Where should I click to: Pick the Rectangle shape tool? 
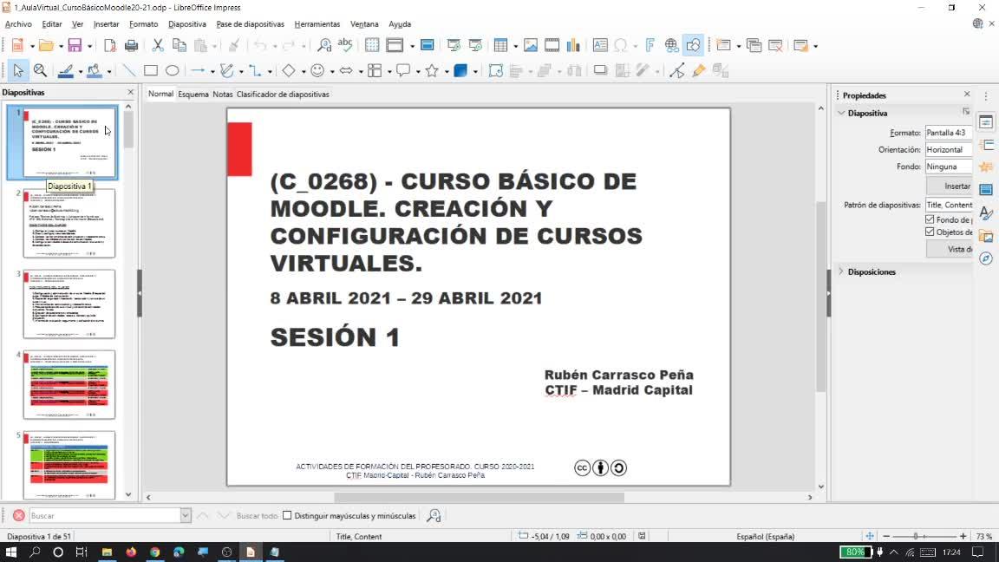(x=150, y=71)
